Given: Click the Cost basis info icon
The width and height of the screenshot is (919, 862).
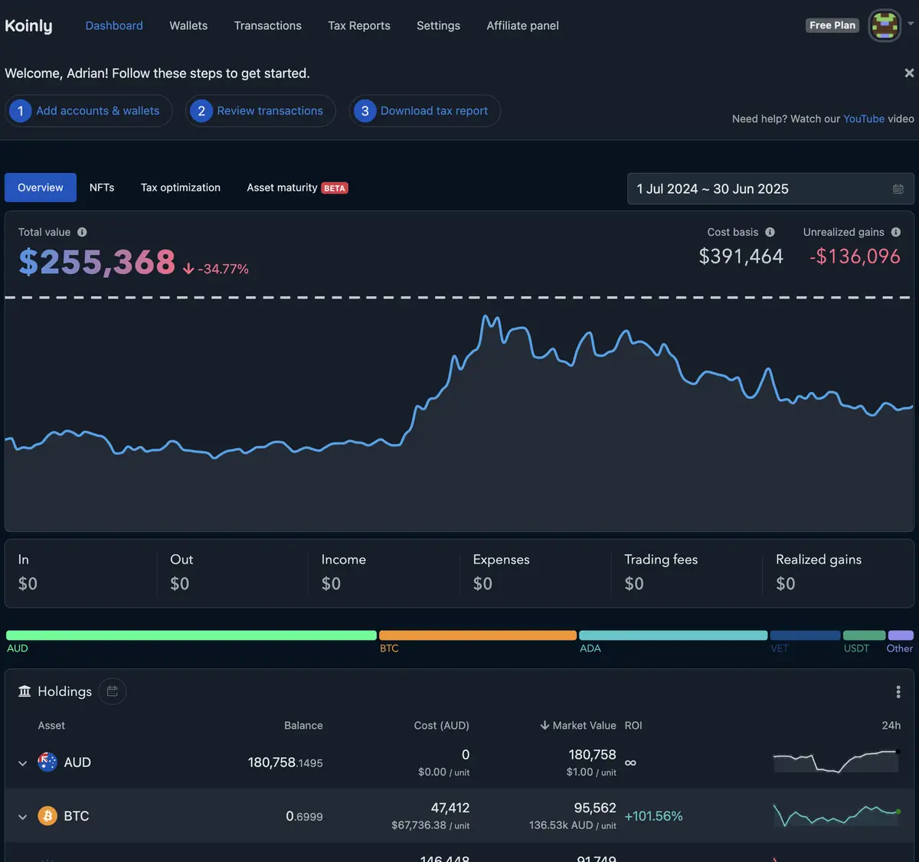Looking at the screenshot, I should [x=770, y=232].
